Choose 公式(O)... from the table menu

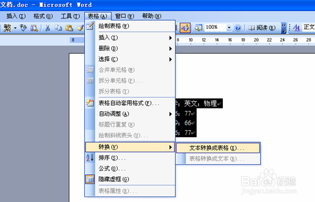(x=130, y=169)
